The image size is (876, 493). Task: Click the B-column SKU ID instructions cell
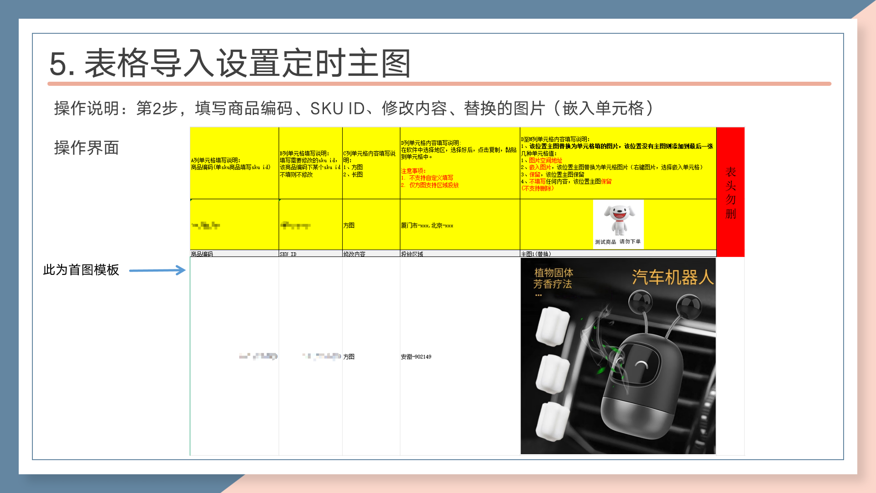[310, 164]
